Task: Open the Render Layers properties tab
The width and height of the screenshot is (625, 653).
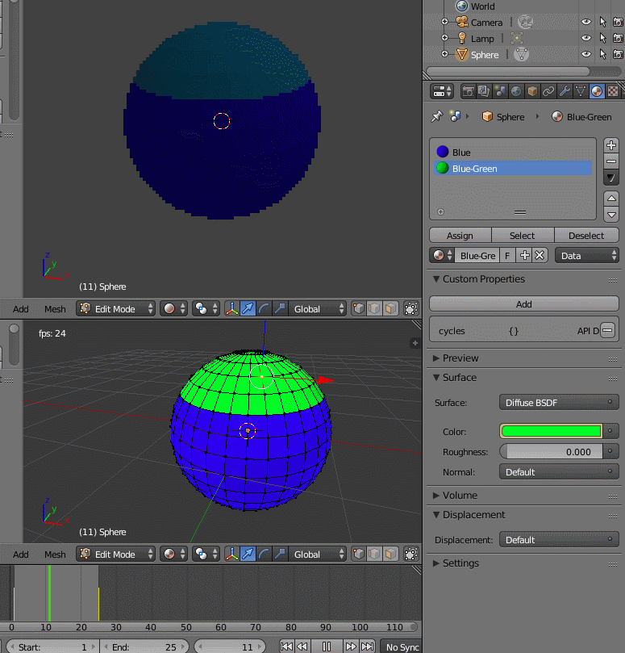Action: (x=484, y=91)
